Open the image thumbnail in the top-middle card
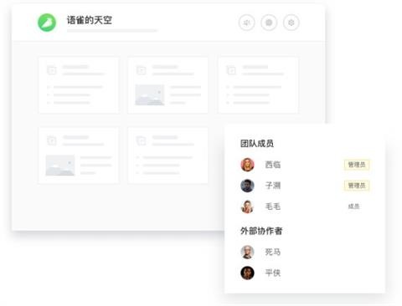Image resolution: width=402 pixels, height=306 pixels. (150, 95)
